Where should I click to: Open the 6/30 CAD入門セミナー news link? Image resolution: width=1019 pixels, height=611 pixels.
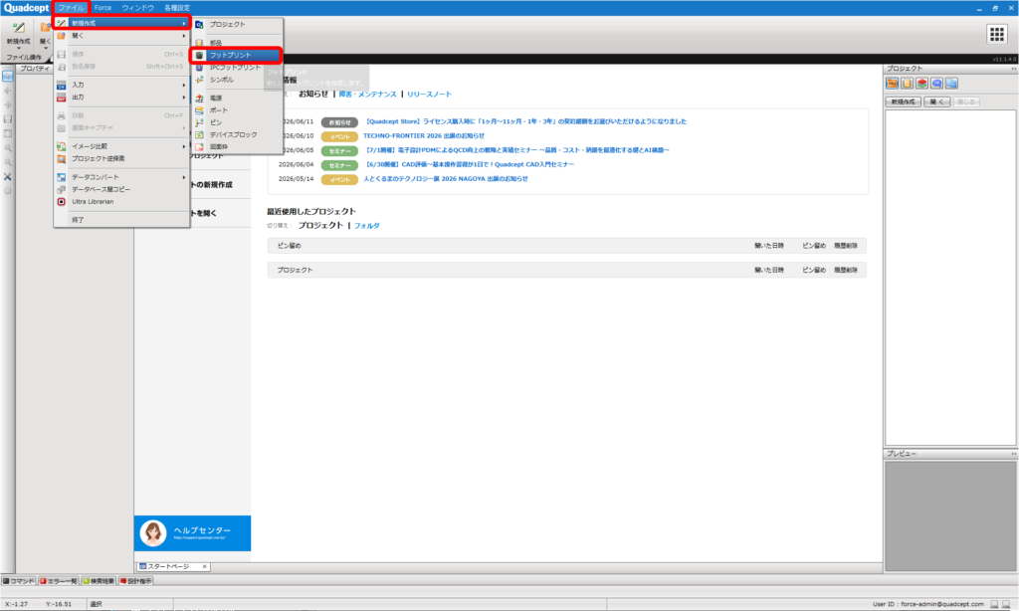tap(469, 164)
